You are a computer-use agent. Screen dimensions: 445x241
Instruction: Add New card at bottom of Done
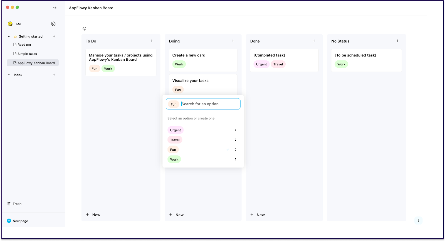258,215
